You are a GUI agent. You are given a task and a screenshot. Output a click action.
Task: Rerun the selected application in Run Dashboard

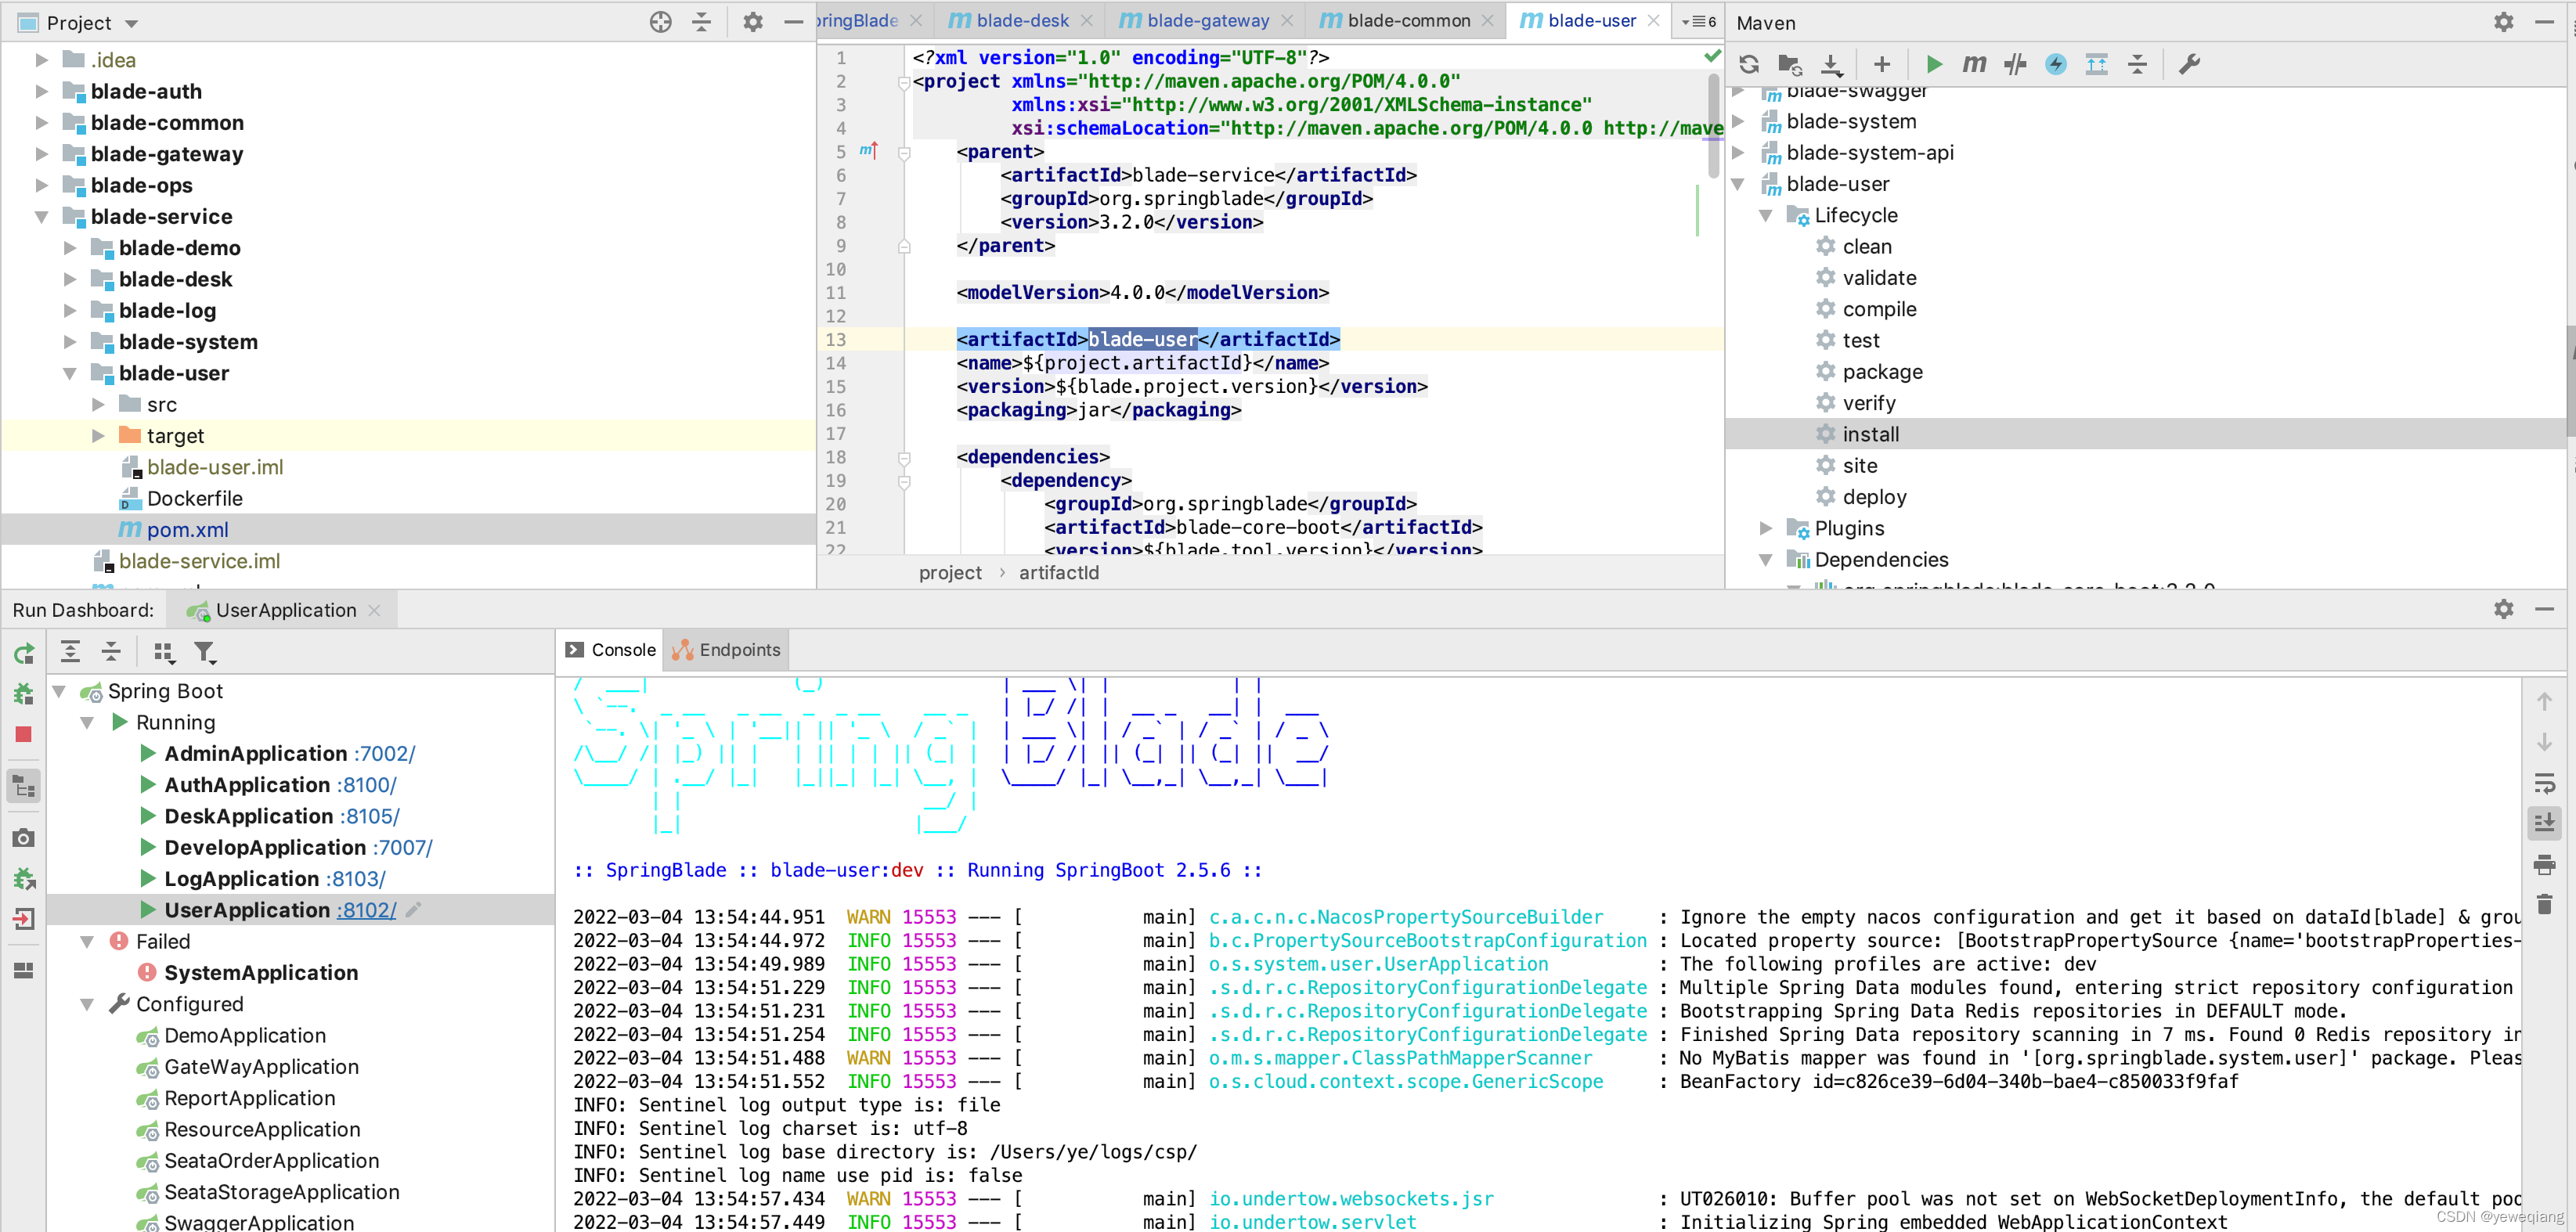pyautogui.click(x=23, y=652)
